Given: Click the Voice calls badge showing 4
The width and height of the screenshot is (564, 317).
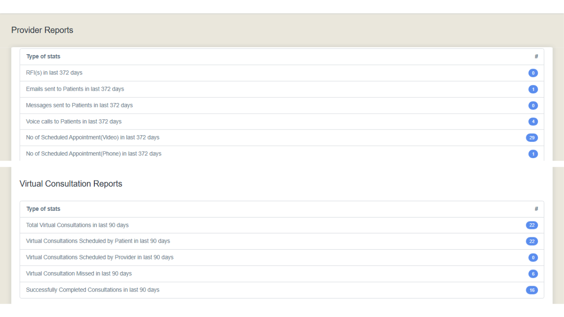Looking at the screenshot, I should pyautogui.click(x=533, y=122).
